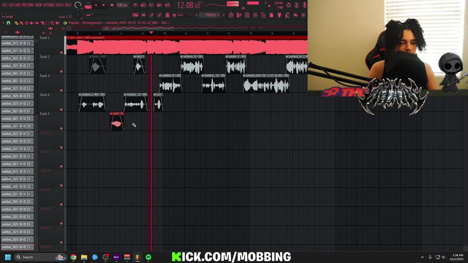The height and width of the screenshot is (263, 468).
Task: Click the undo history circular arrow icon
Action: coord(288,5)
